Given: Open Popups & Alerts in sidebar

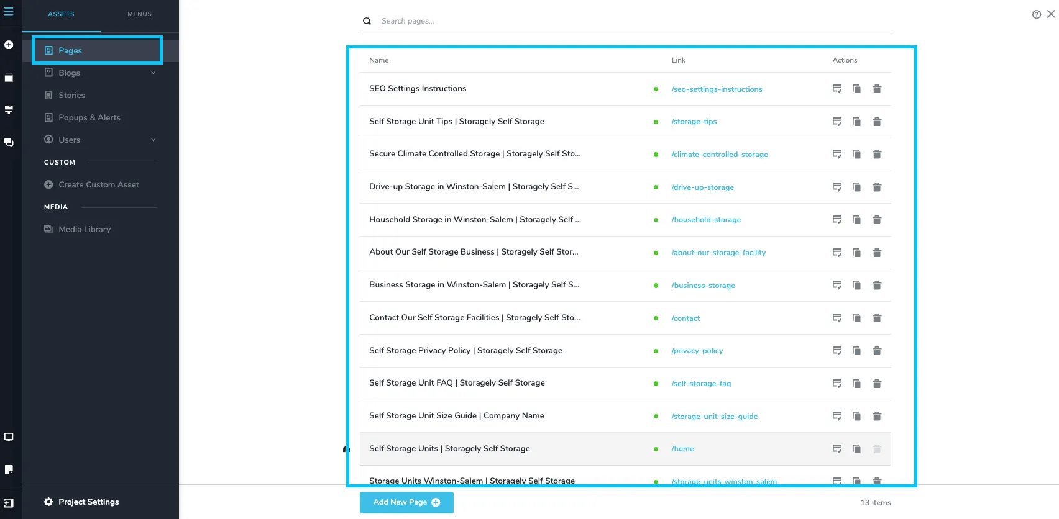Looking at the screenshot, I should tap(89, 117).
